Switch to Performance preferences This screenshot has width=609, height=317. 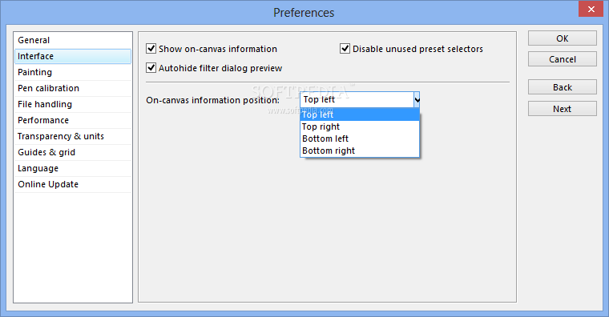73,120
